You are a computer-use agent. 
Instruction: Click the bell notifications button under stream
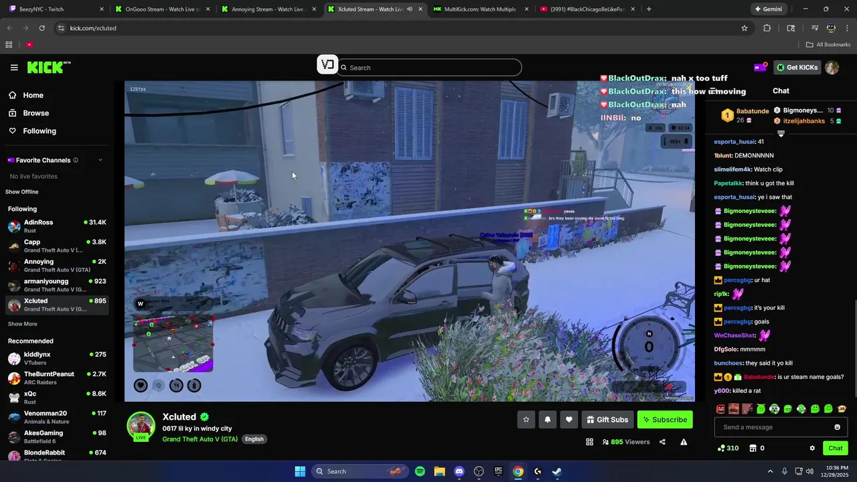click(548, 420)
